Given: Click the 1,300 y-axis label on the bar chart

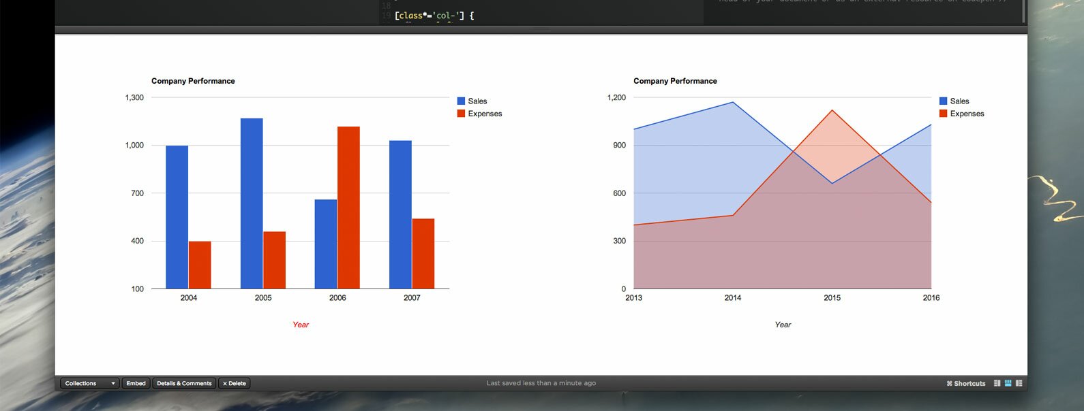Looking at the screenshot, I should (134, 98).
